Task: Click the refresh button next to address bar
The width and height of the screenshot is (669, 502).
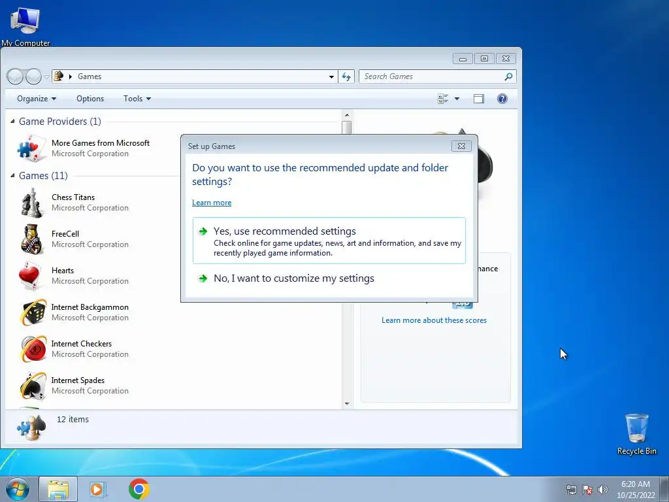Action: [346, 76]
